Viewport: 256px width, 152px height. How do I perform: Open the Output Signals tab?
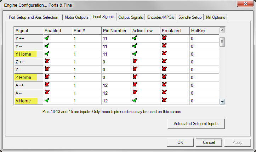131,17
